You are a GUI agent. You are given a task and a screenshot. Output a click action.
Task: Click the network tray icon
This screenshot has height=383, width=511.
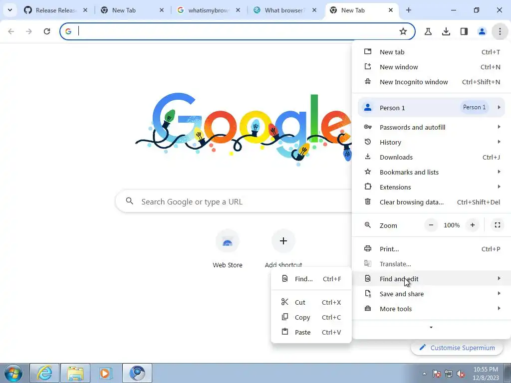449,374
